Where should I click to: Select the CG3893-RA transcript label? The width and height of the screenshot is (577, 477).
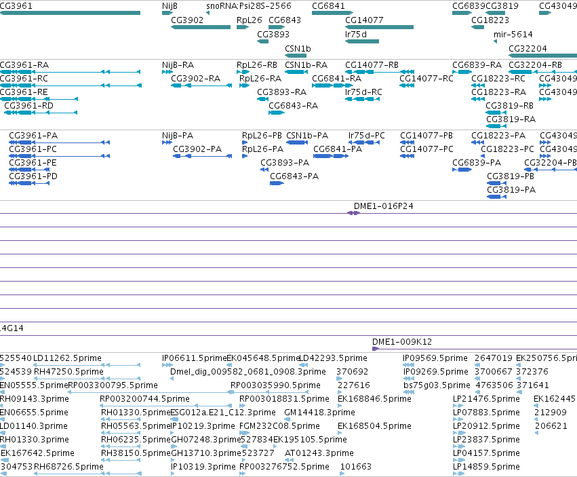tap(281, 92)
